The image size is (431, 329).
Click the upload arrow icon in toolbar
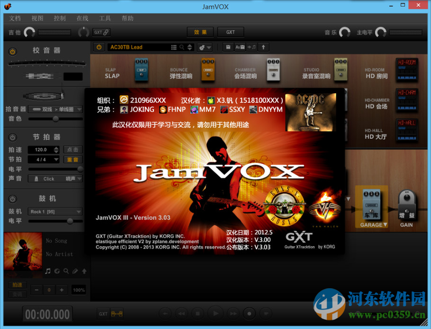click(263, 47)
